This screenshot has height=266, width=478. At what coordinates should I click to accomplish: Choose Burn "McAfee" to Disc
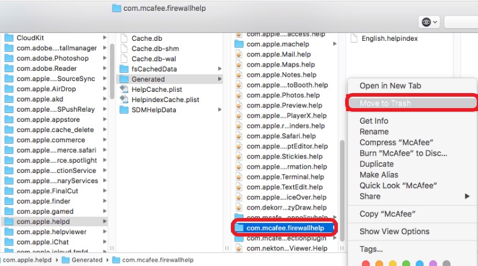click(x=403, y=153)
